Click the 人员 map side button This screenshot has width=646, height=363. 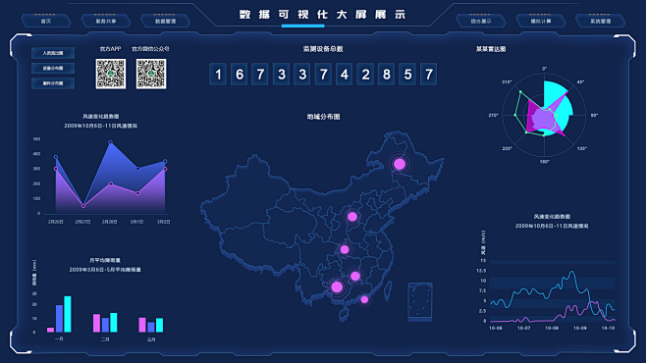53,53
